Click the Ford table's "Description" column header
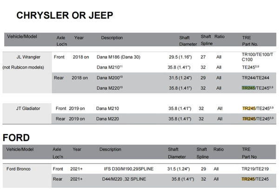279x192 pixels. pos(110,149)
